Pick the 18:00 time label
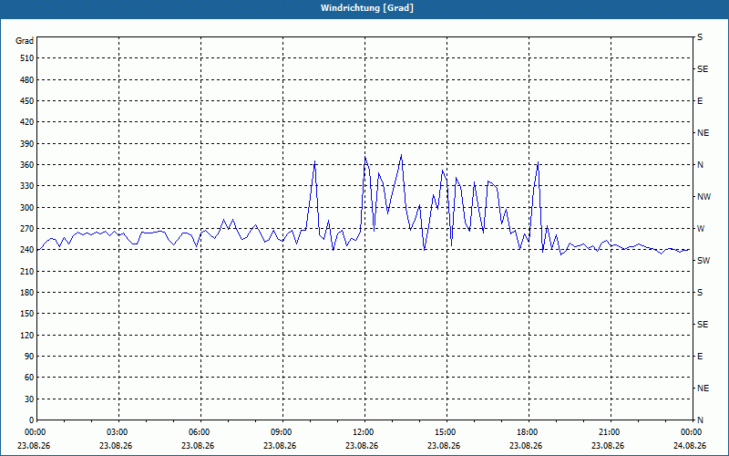This screenshot has height=456, width=729. click(x=529, y=432)
